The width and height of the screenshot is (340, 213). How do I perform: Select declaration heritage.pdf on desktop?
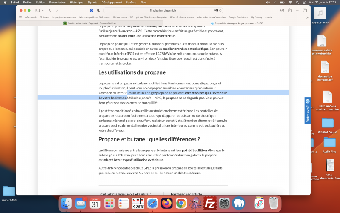click(325, 71)
